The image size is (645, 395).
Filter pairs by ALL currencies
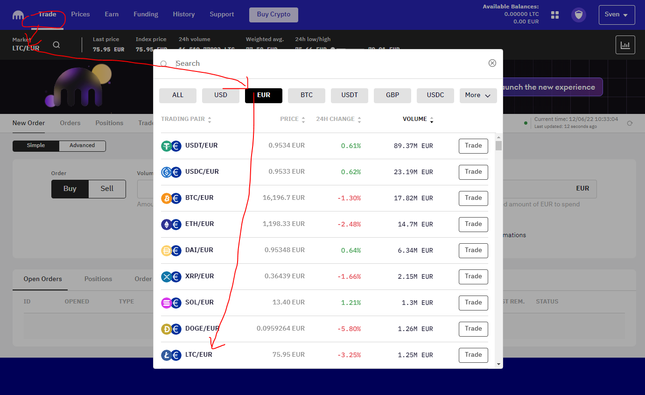pos(178,95)
